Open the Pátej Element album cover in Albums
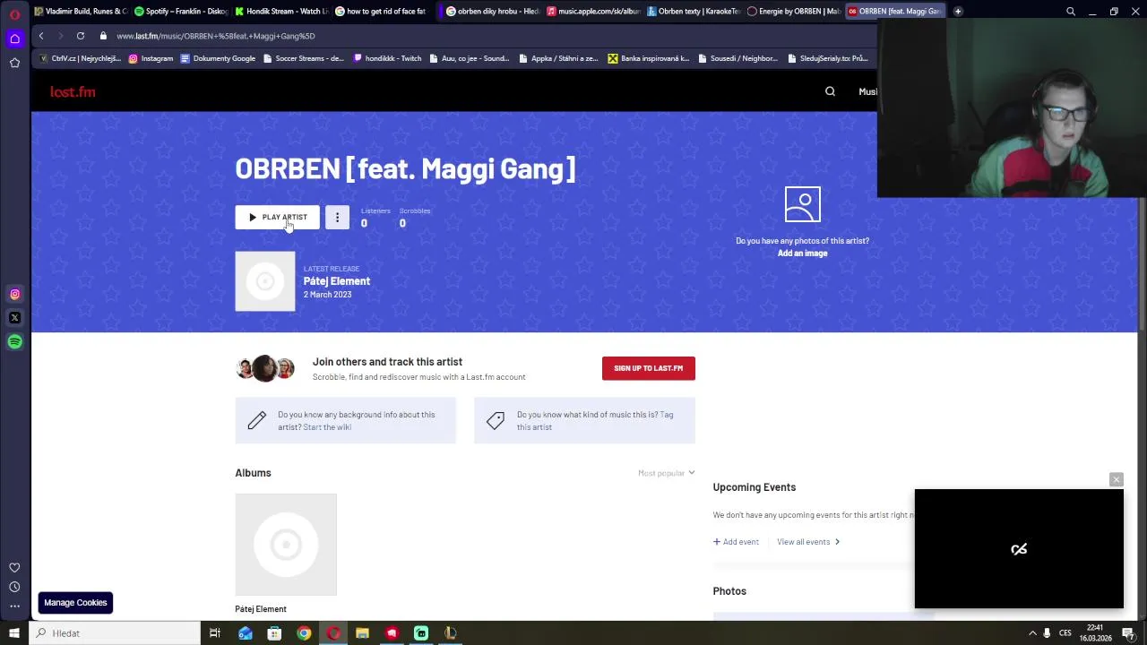This screenshot has width=1147, height=645. coord(286,545)
